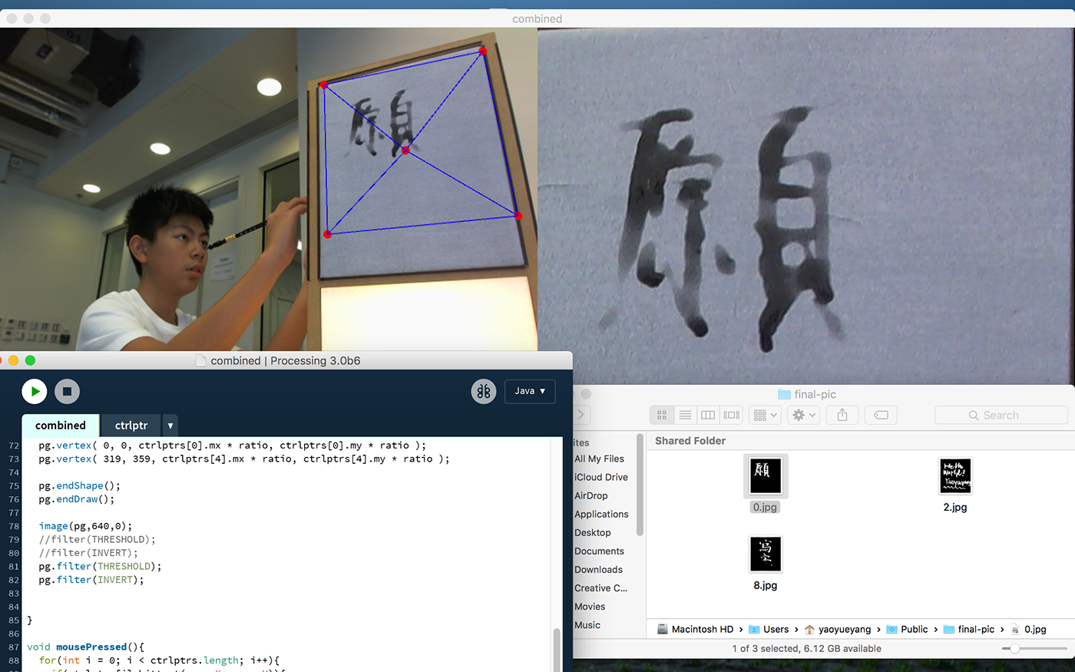Click the "1 of 3 selected" Finder status text
Image resolution: width=1075 pixels, height=672 pixels.
pos(807,649)
